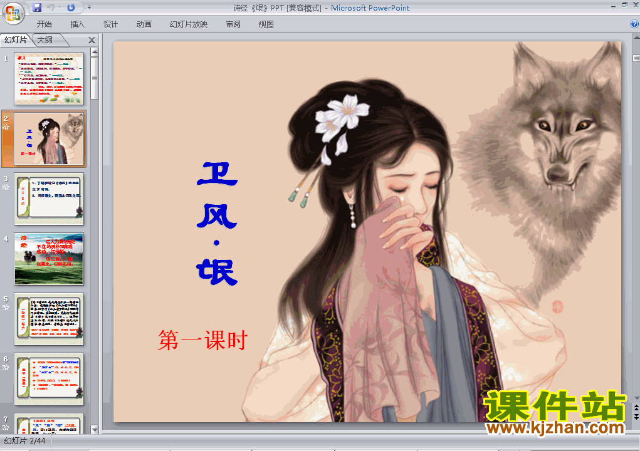The image size is (640, 451).
Task: Click the red 第一课时 text
Action: pos(203,340)
